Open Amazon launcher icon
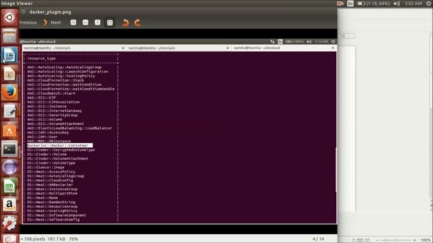Image resolution: width=433 pixels, height=243 pixels. point(9,205)
